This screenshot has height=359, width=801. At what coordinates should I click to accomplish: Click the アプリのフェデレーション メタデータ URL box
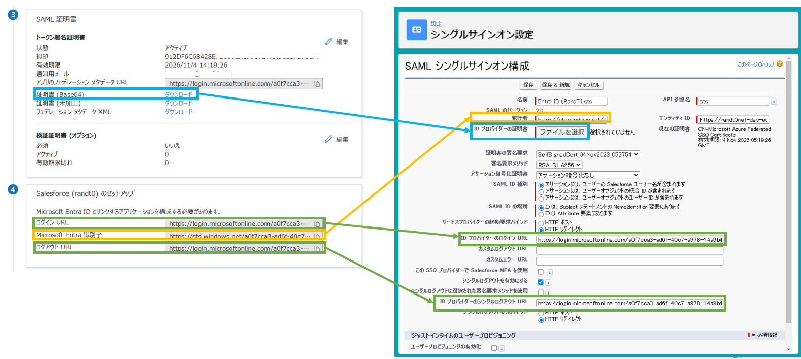(244, 84)
